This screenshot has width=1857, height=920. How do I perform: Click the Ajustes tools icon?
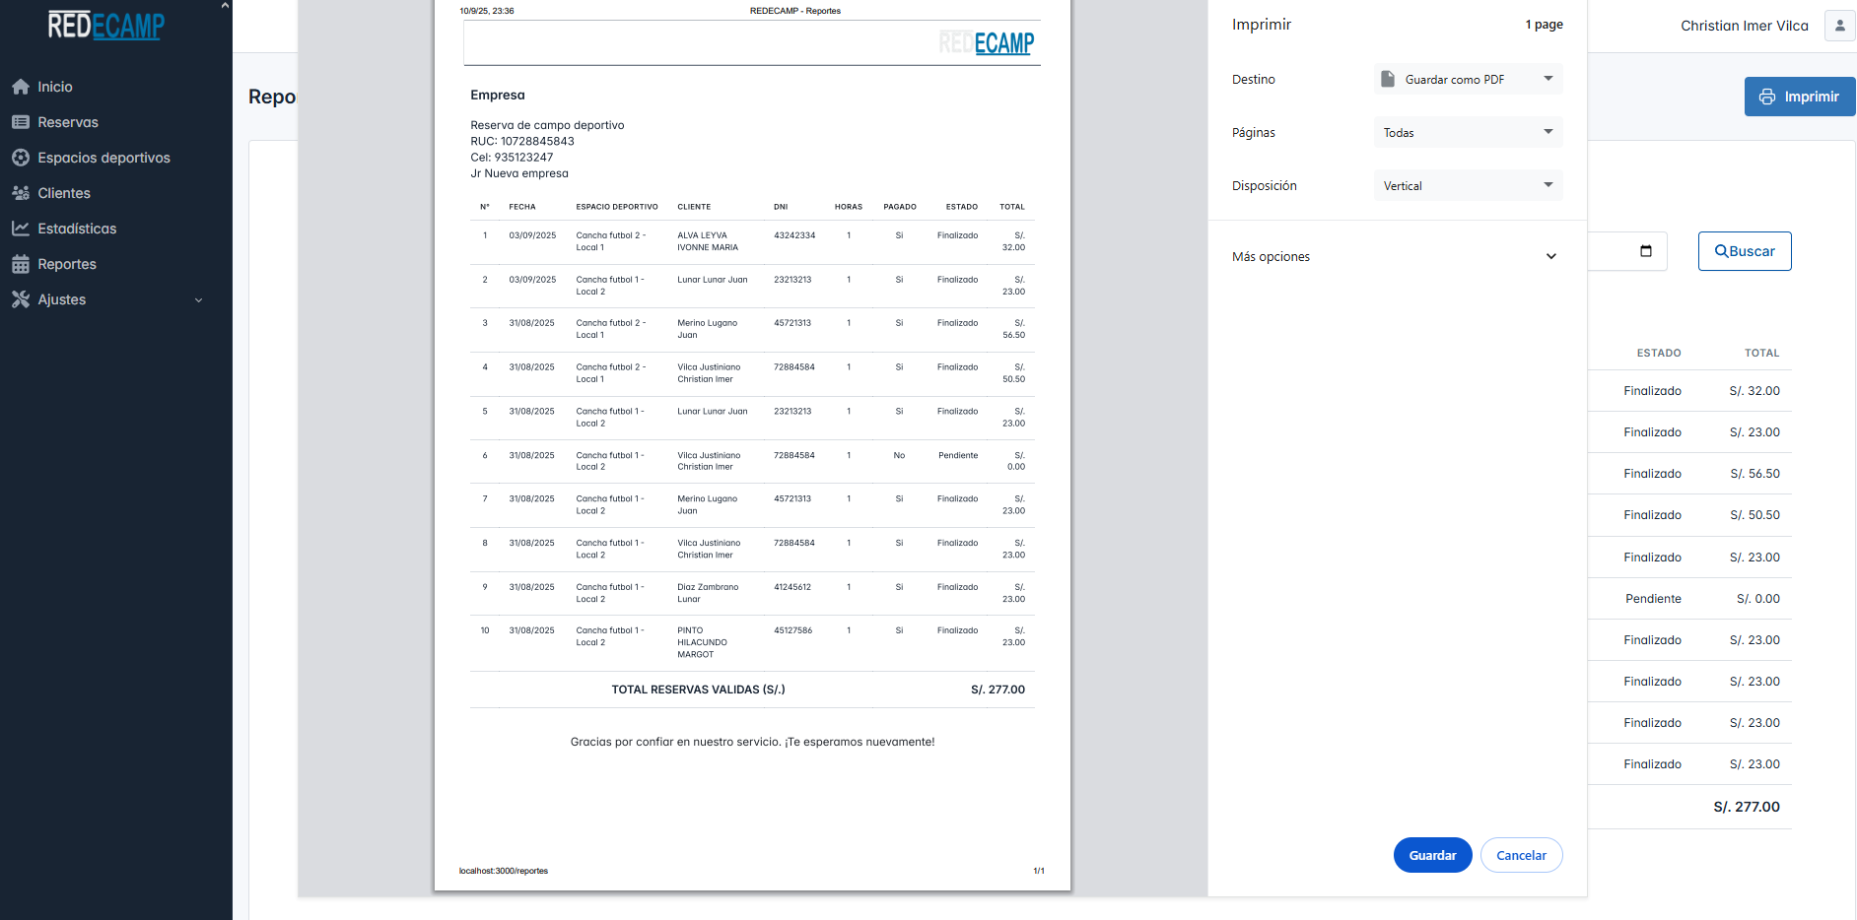(x=21, y=299)
